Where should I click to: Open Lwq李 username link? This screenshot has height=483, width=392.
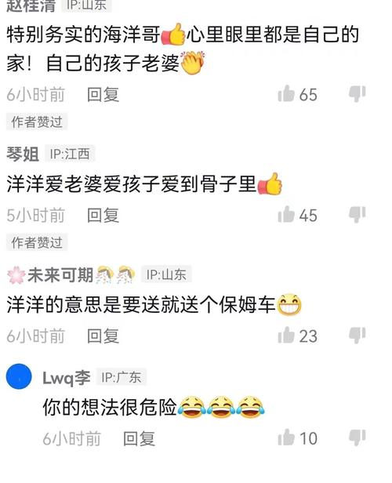(x=66, y=378)
